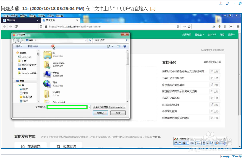Open the QR code icon in address bar
The image size is (246, 158).
click(178, 27)
